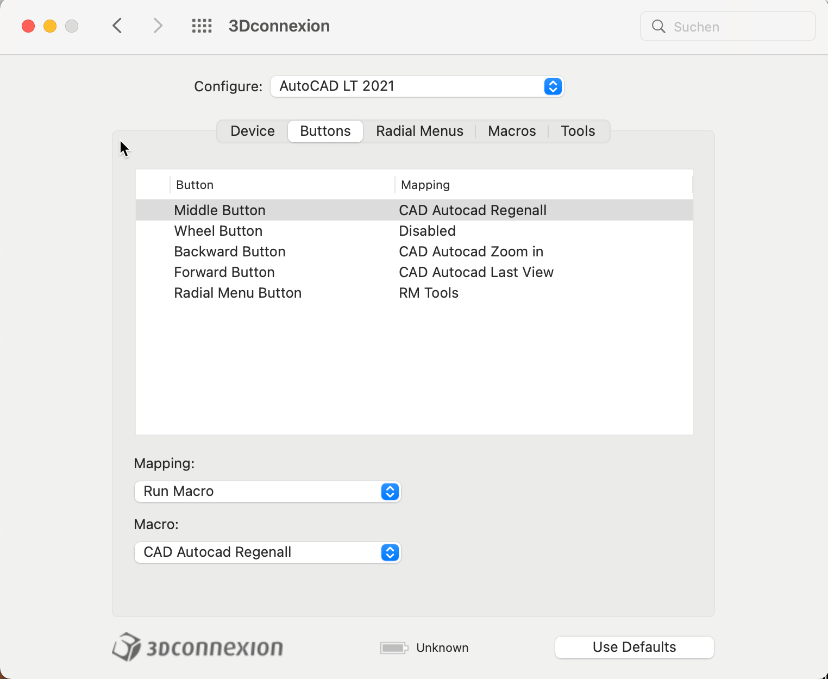This screenshot has height=679, width=828.
Task: Focus the Suchen search field
Action: pyautogui.click(x=727, y=26)
